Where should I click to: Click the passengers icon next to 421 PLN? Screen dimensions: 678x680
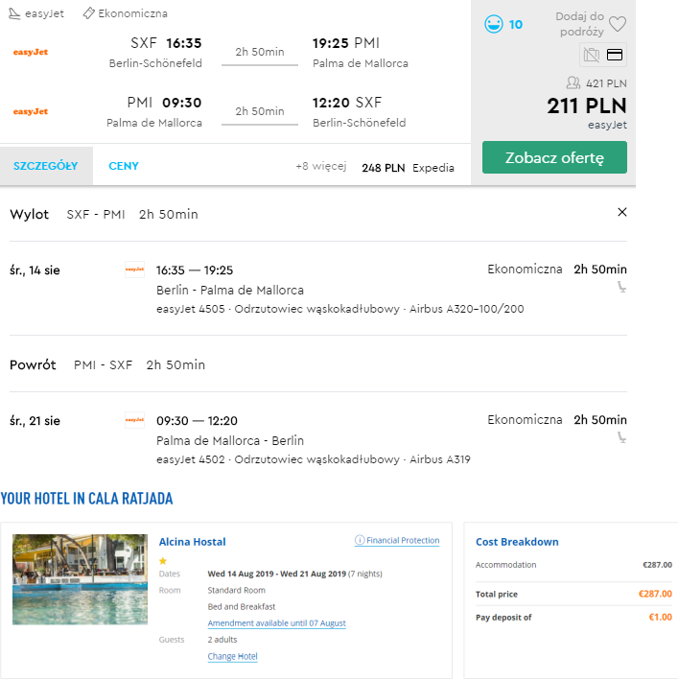point(573,82)
